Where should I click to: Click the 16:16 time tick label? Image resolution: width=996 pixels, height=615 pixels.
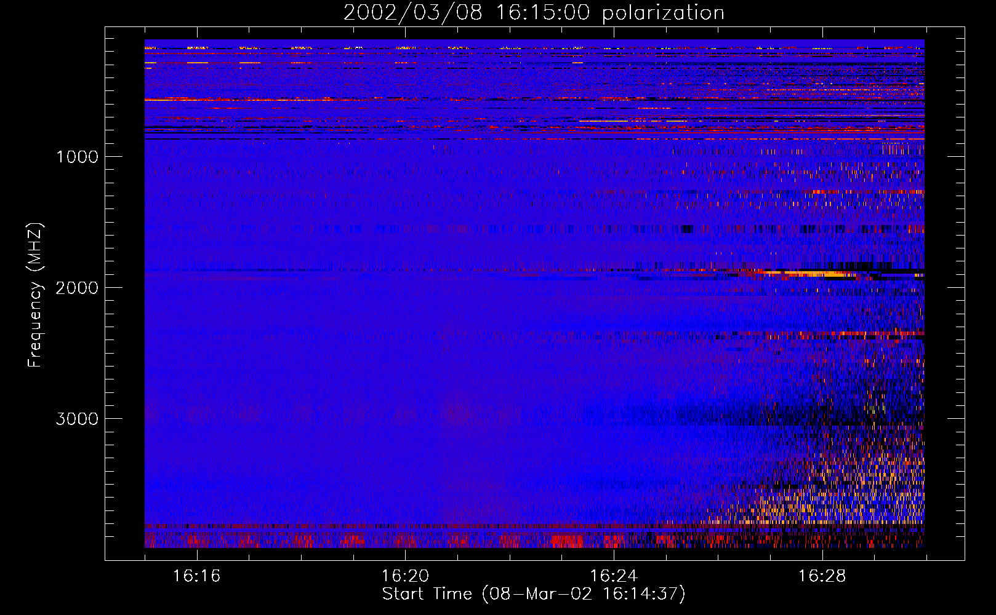tap(196, 576)
